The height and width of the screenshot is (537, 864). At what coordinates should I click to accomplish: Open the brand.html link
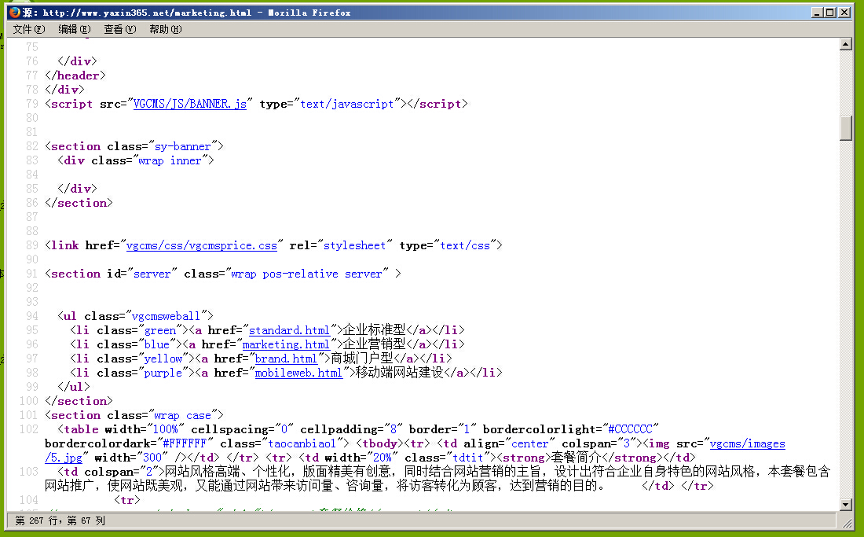(x=286, y=359)
